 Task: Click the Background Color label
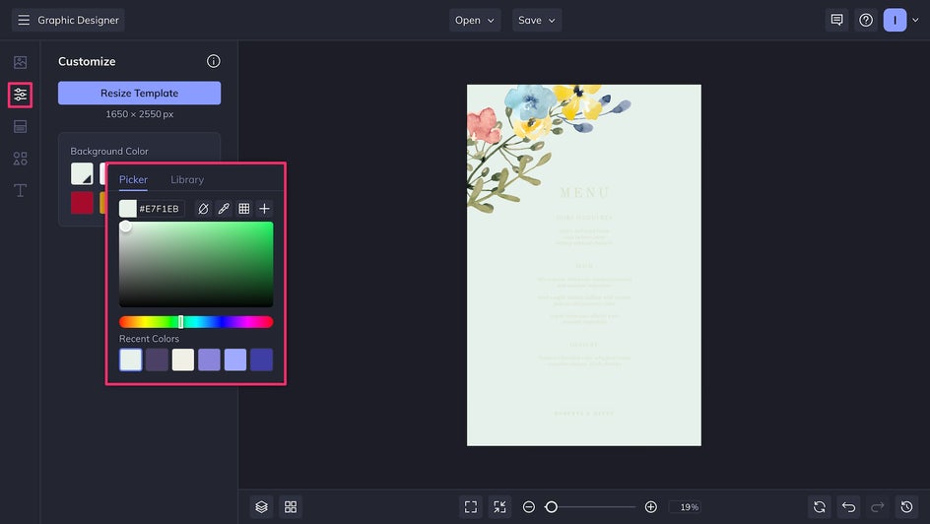tap(109, 151)
